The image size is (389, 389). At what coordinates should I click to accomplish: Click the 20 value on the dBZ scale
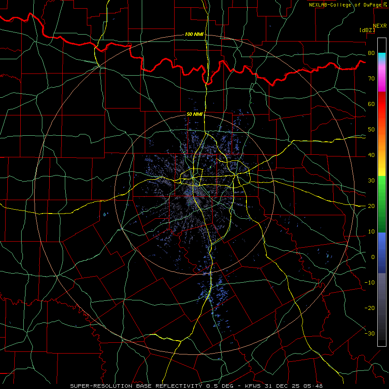[x=371, y=206]
